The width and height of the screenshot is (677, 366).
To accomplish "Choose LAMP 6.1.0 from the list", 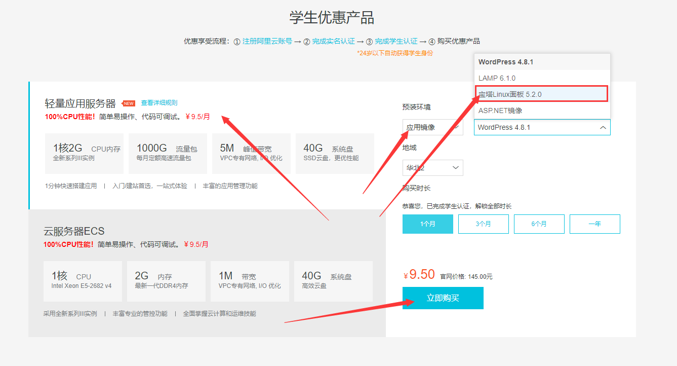I will pos(542,78).
